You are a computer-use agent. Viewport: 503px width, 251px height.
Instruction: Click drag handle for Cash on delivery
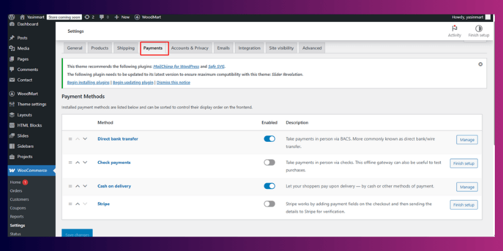click(x=70, y=186)
